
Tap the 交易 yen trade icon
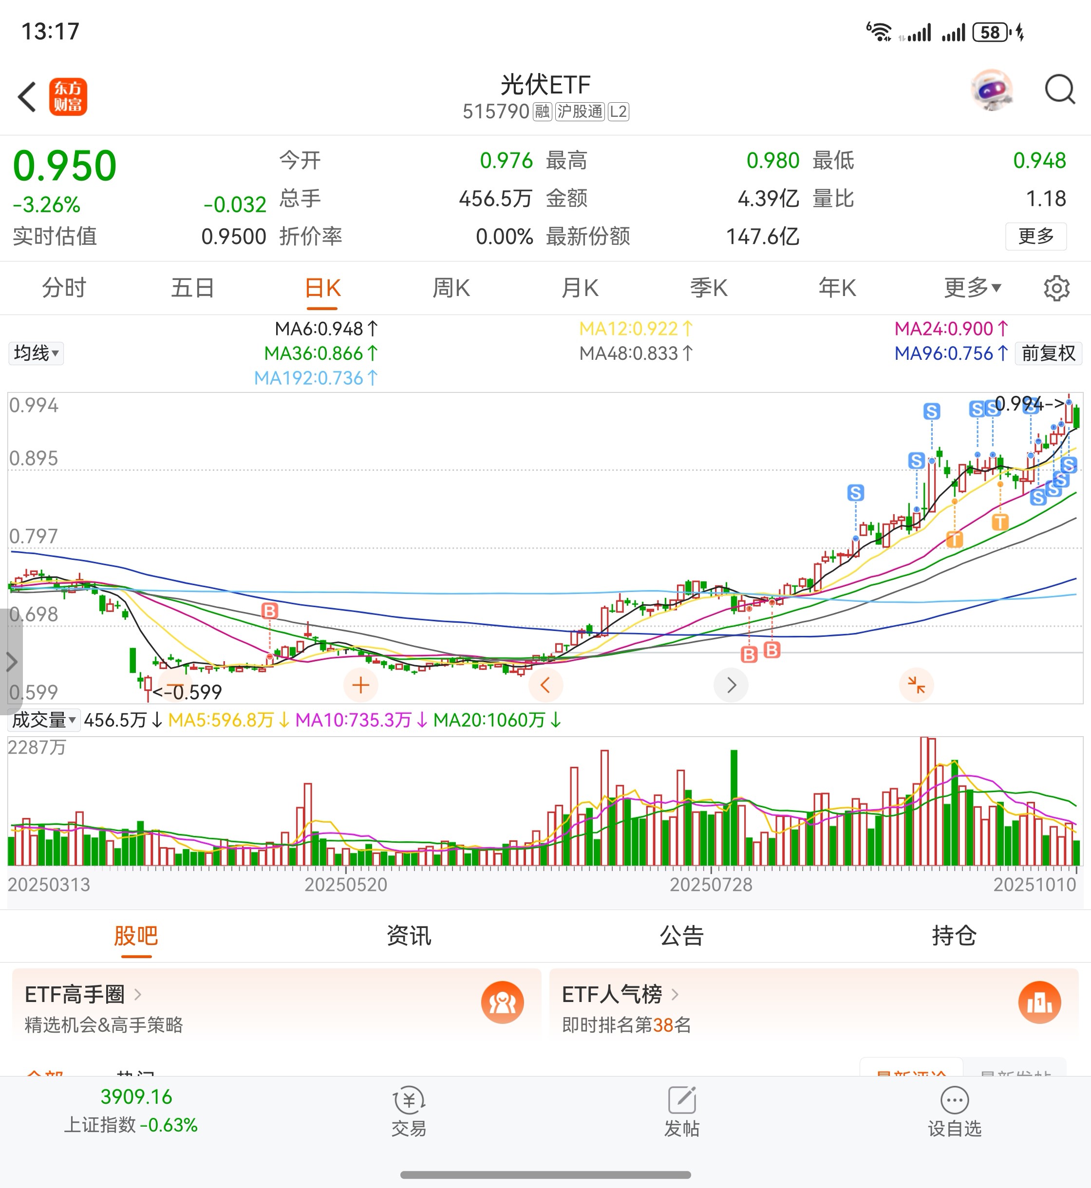click(409, 1101)
